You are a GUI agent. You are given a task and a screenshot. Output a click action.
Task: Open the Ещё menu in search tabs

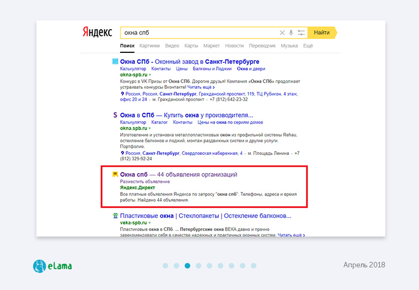coord(308,46)
